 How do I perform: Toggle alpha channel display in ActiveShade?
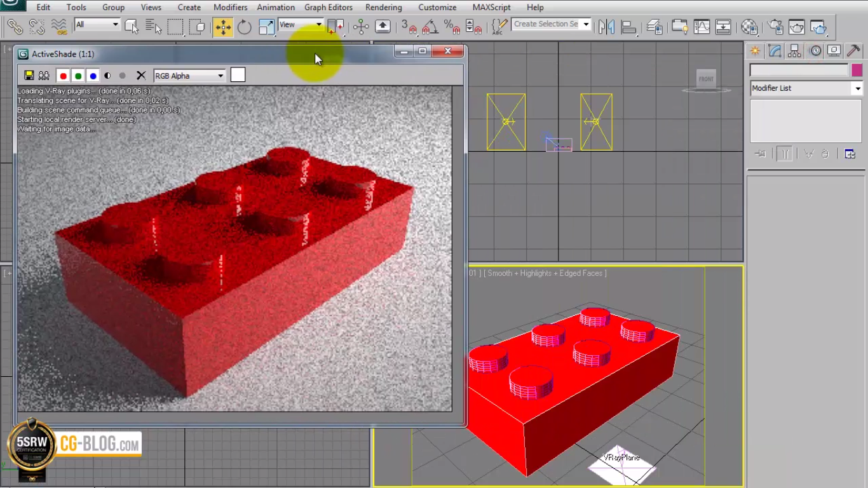click(107, 76)
